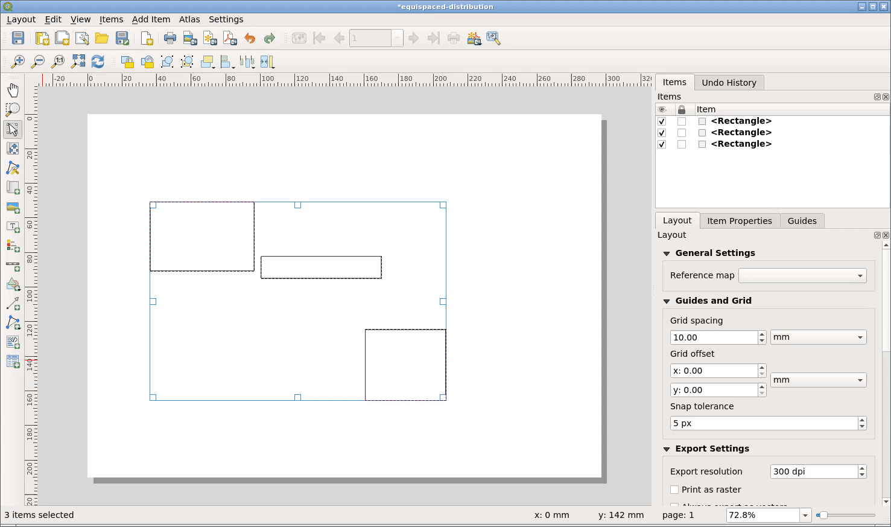
Task: Pick the Edit Nodes tool
Action: (13, 168)
